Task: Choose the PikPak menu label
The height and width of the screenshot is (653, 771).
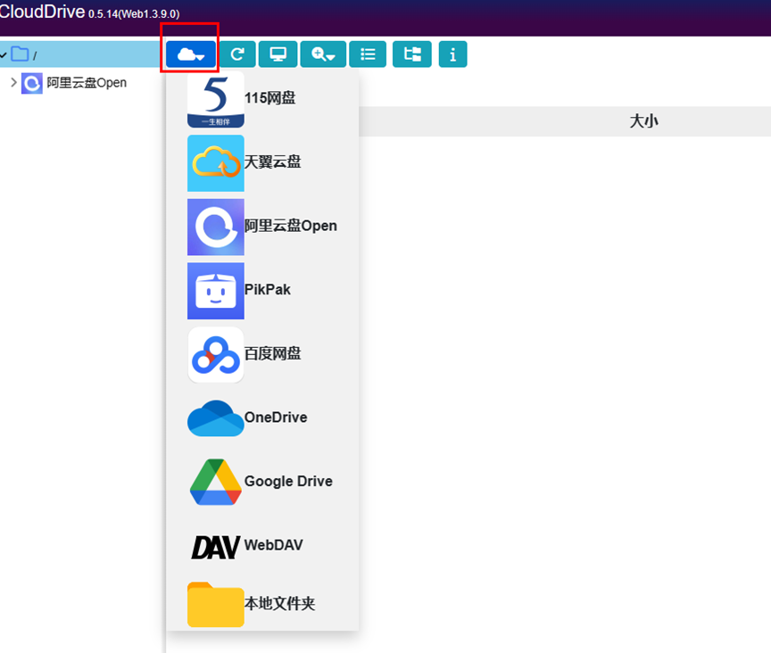Action: click(268, 290)
